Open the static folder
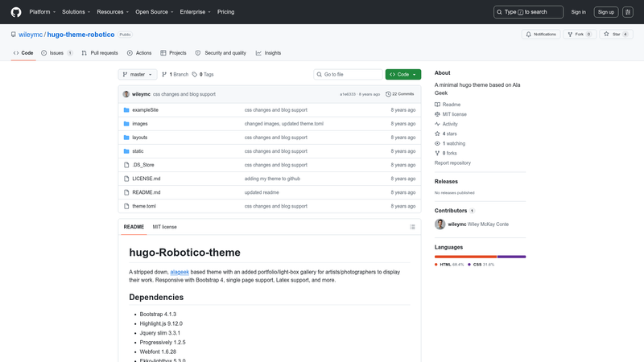Viewport: 644px width, 362px height. click(138, 151)
